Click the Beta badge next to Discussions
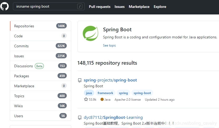Screen dimensions: 219x128 (39, 66)
